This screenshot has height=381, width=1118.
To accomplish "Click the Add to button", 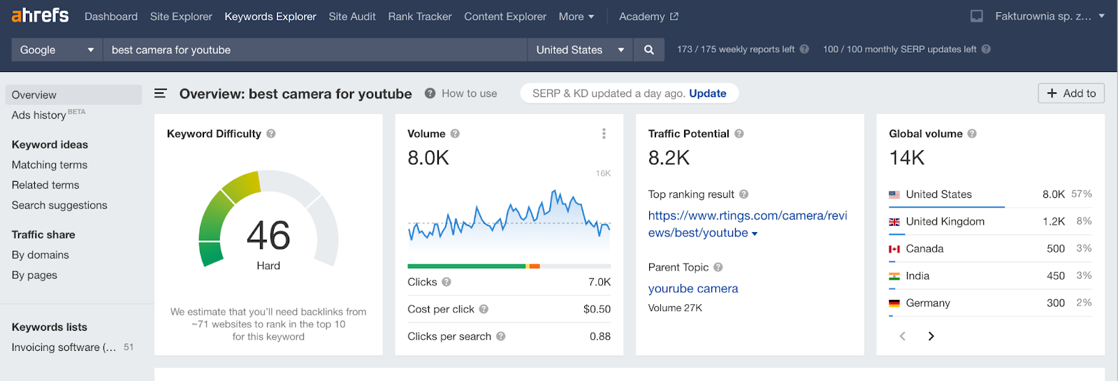I will coord(1071,93).
